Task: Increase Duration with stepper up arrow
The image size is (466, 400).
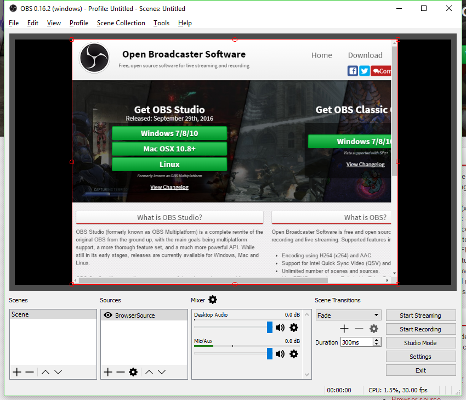Action: click(377, 340)
